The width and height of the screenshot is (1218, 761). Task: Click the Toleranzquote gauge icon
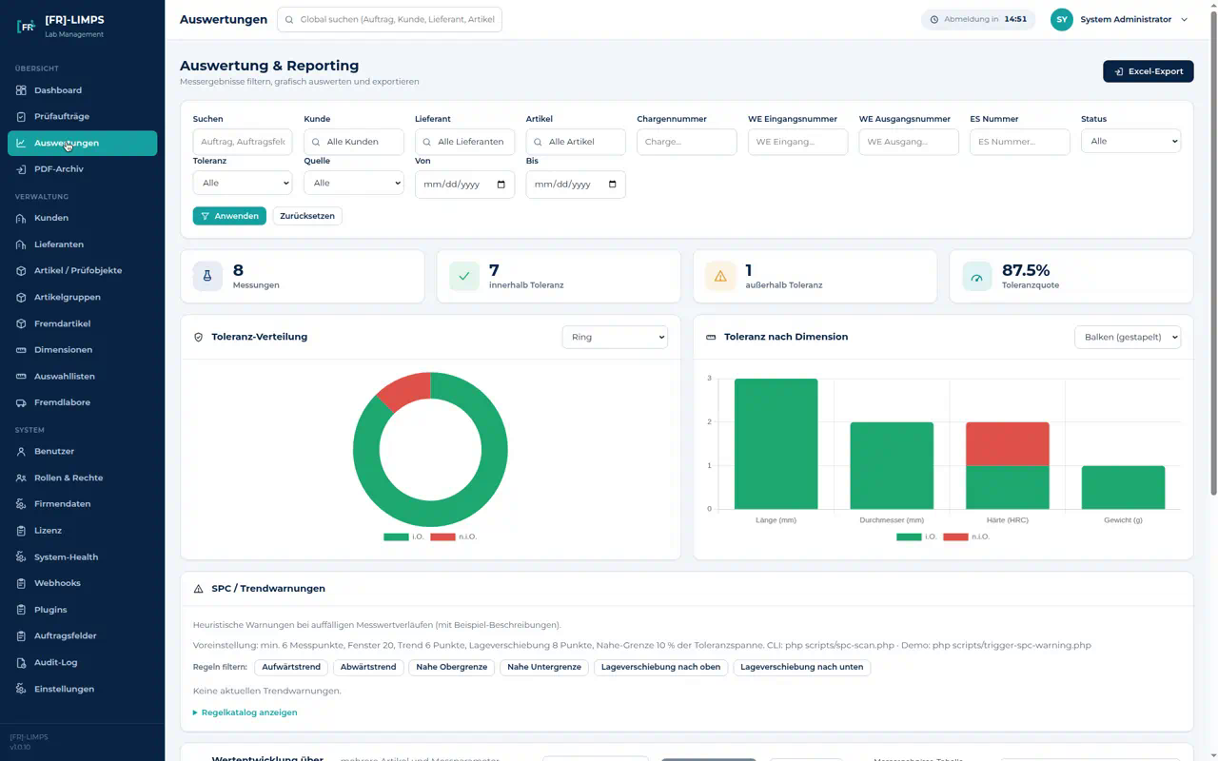pos(977,276)
